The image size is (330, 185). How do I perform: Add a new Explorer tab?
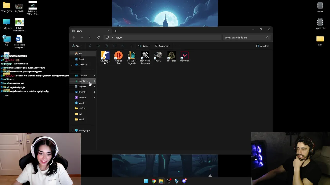(x=115, y=31)
